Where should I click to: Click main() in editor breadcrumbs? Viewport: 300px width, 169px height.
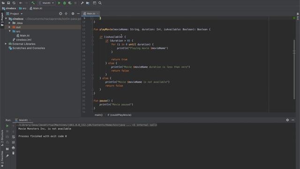point(98,115)
